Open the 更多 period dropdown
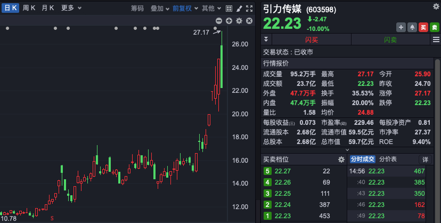Viewport: 441px width, 223px height. click(71, 8)
